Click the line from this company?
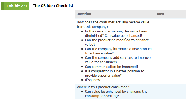This screenshot has width=186, height=99. (92, 27)
